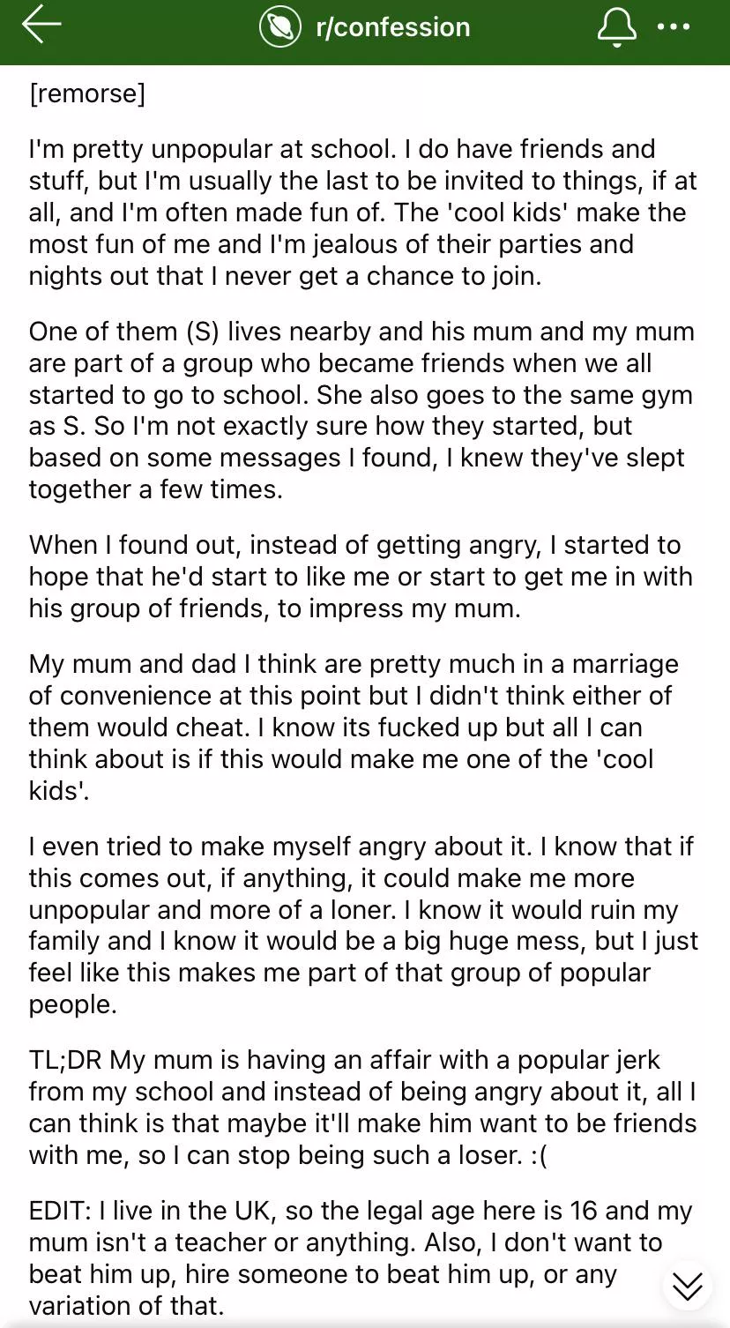Click the paragraph starting "When I found out"
730x1328 pixels.
[361, 577]
